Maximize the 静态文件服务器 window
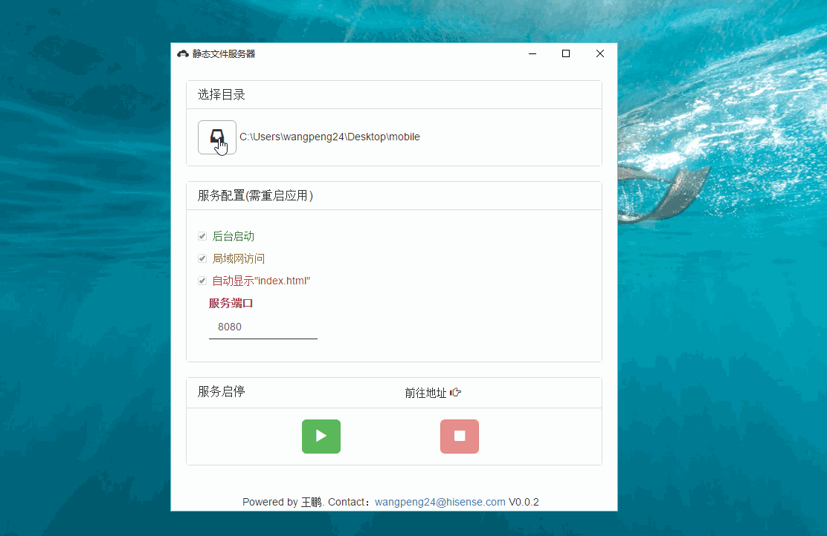 click(566, 53)
